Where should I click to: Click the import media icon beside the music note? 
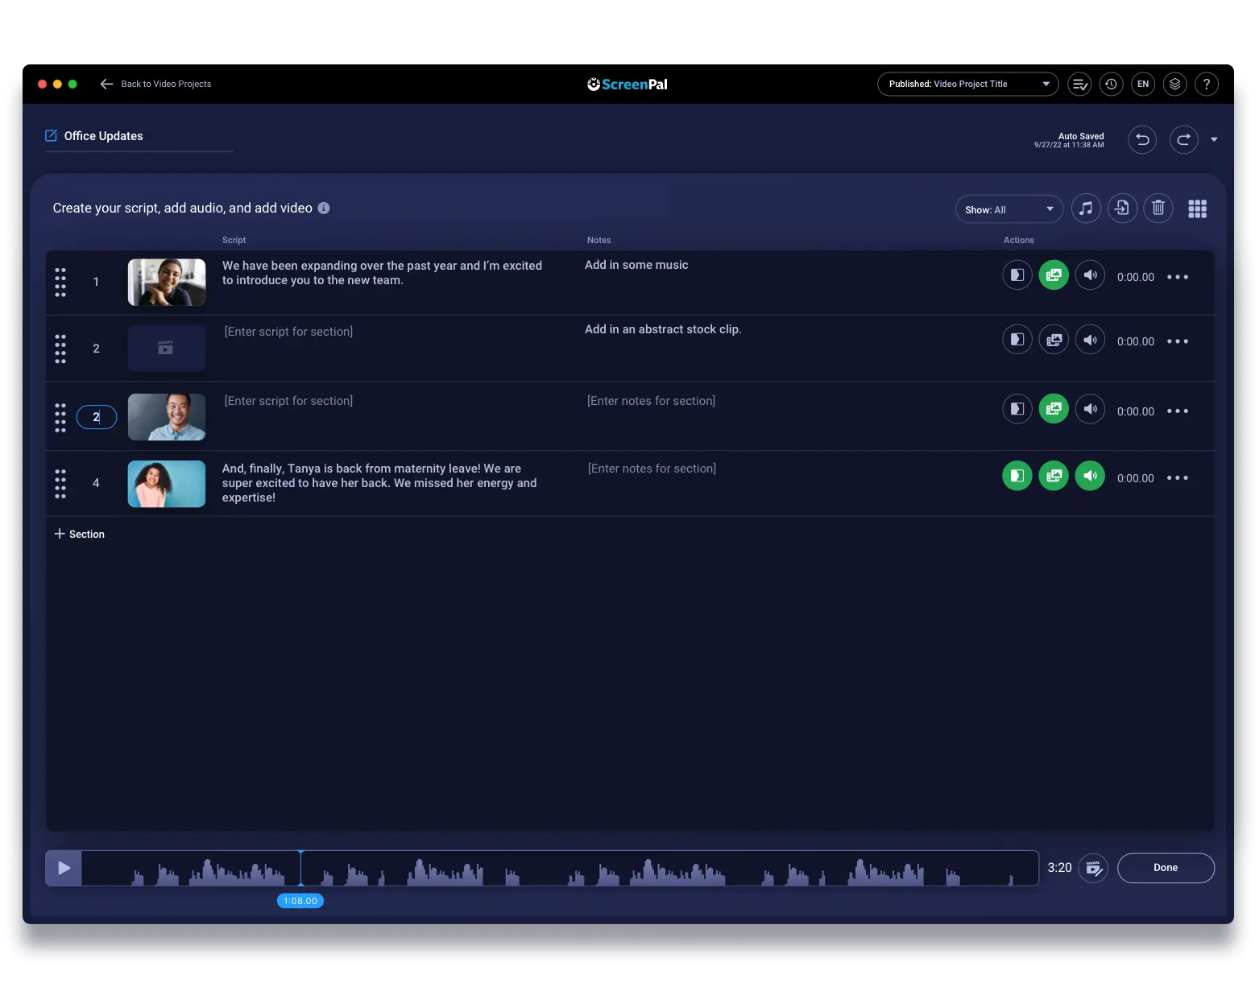(1122, 208)
